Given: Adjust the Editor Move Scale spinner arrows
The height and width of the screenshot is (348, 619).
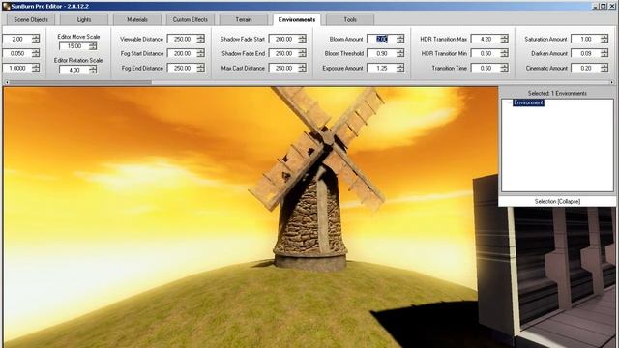Looking at the screenshot, I should (x=93, y=46).
